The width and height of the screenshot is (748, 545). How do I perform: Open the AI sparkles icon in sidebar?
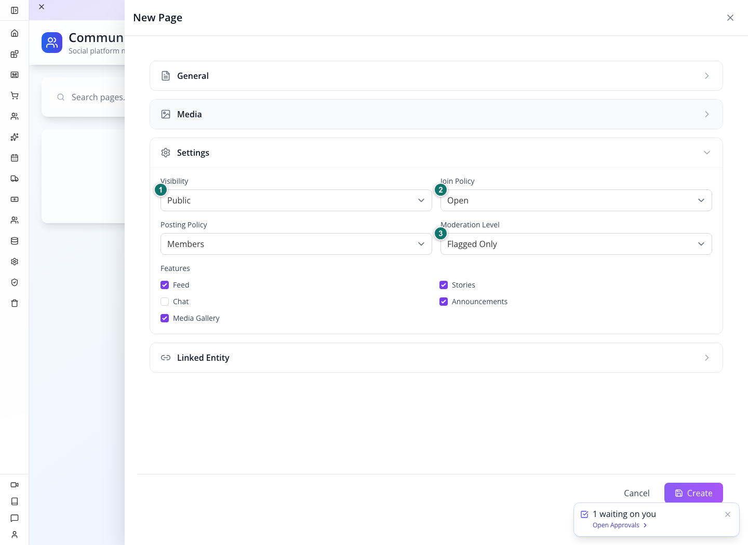(15, 137)
